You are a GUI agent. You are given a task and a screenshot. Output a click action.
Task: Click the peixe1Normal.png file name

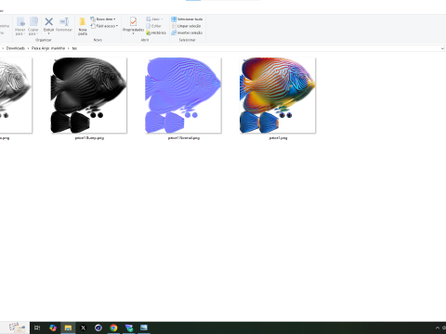[184, 138]
